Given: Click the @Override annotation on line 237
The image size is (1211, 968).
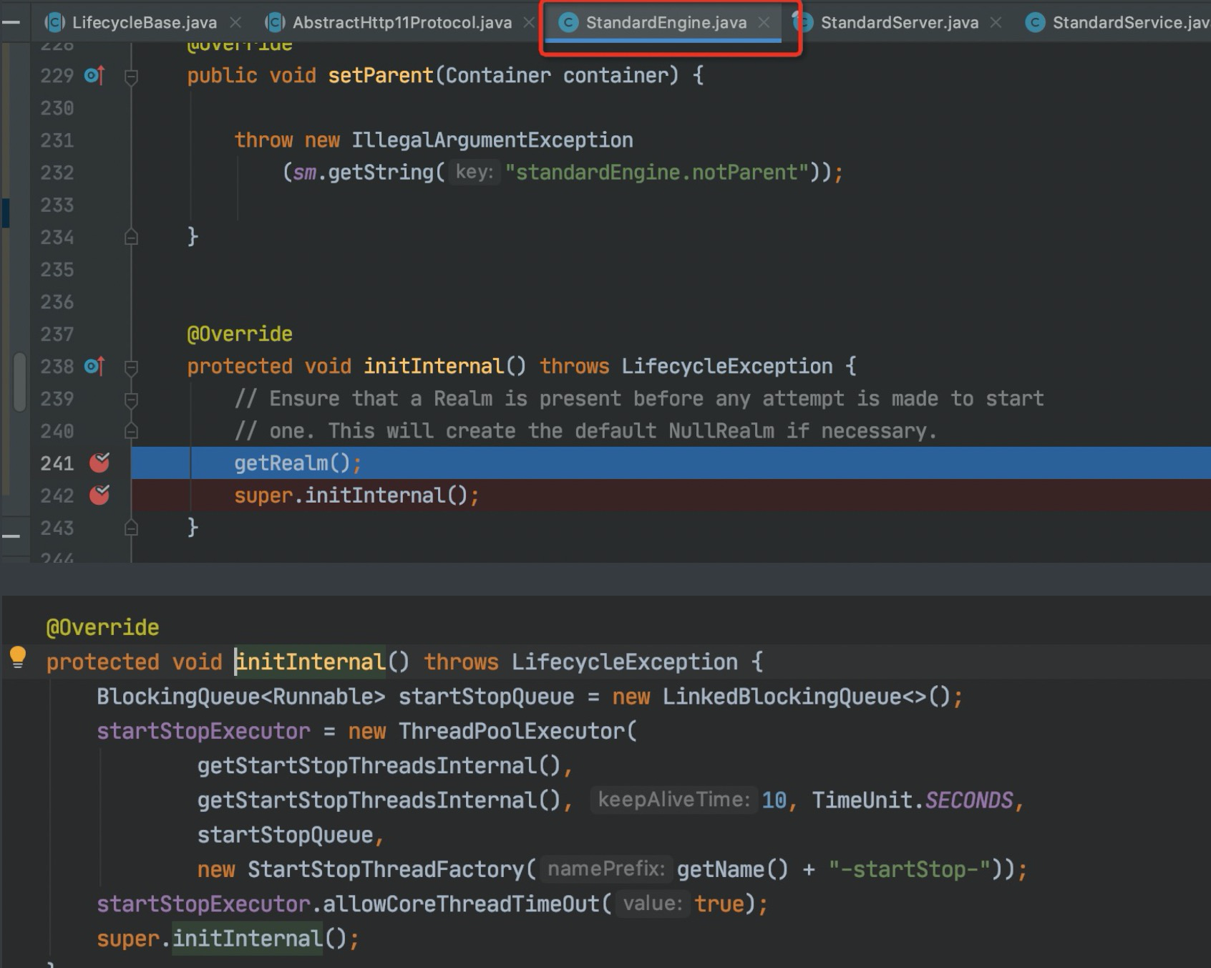Looking at the screenshot, I should [240, 334].
